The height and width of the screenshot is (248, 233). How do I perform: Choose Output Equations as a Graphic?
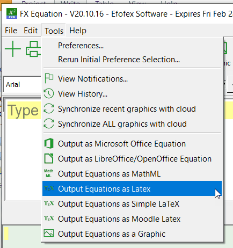132,234
